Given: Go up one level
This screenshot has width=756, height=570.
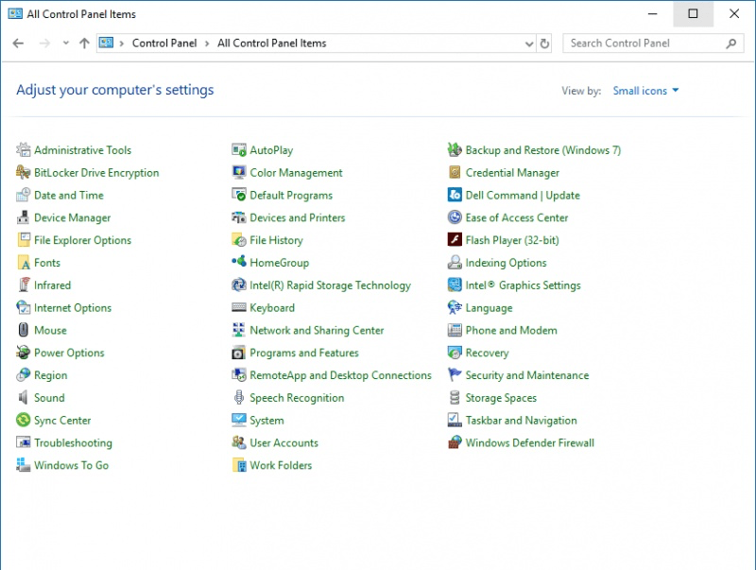Looking at the screenshot, I should (84, 43).
